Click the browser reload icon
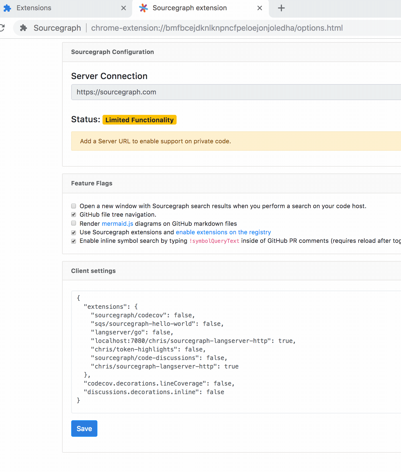 pos(2,28)
